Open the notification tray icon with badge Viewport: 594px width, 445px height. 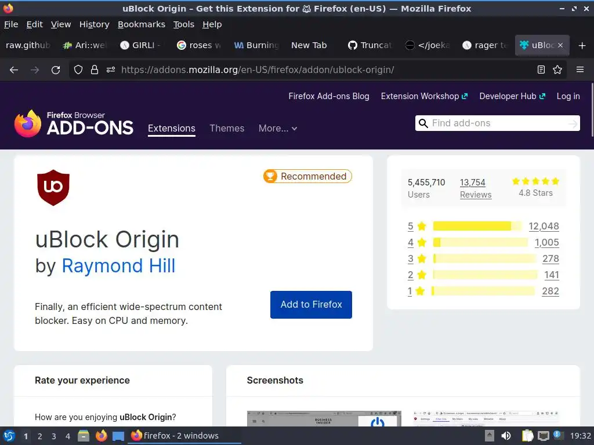559,435
